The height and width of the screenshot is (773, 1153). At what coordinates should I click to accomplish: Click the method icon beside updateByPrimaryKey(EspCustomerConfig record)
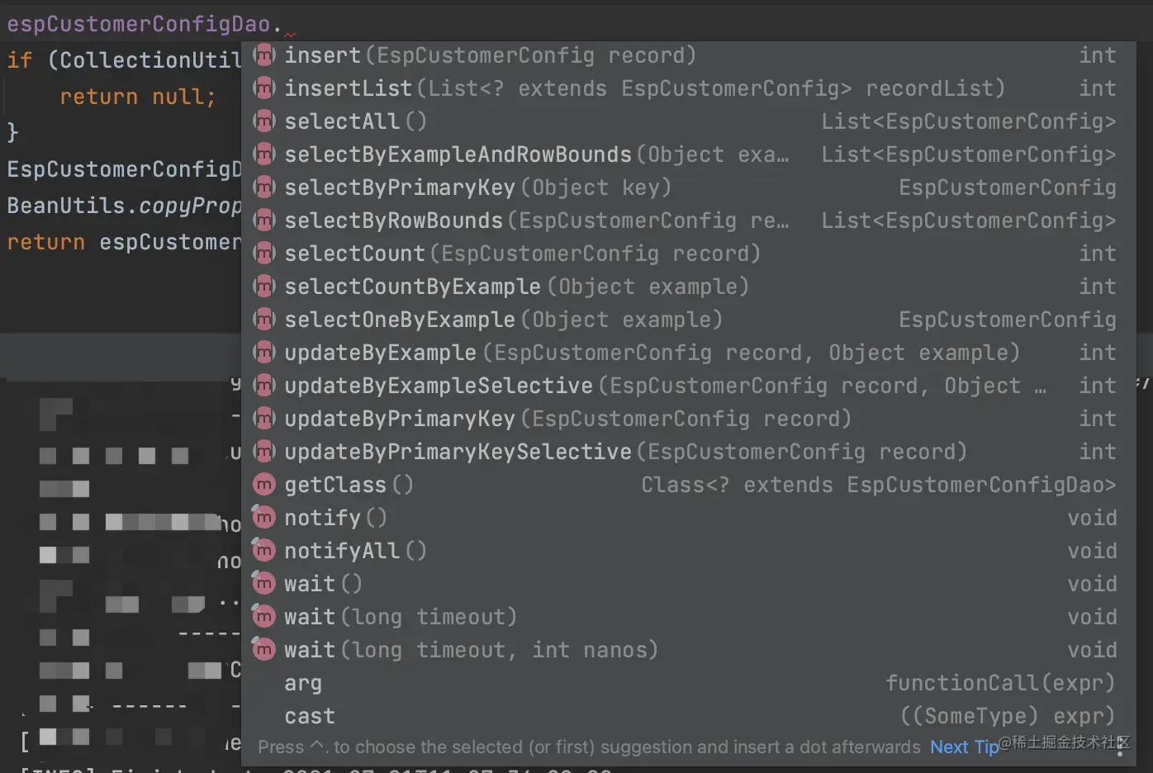(x=263, y=419)
